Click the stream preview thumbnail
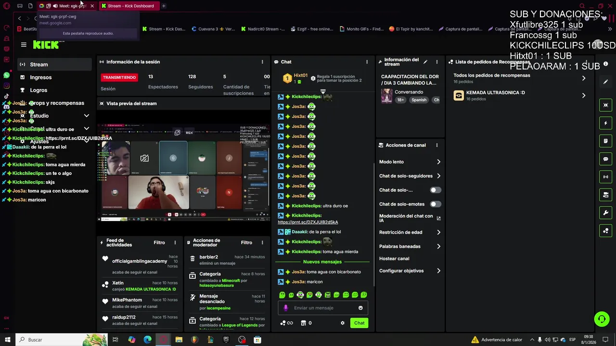 coord(183,172)
